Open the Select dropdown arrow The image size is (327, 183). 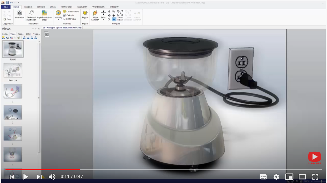[x=103, y=20]
